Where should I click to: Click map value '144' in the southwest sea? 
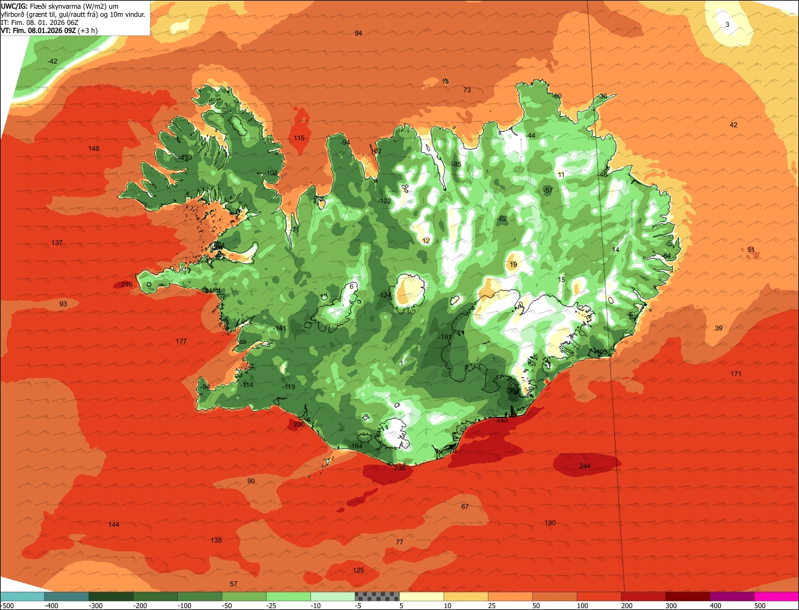114,525
